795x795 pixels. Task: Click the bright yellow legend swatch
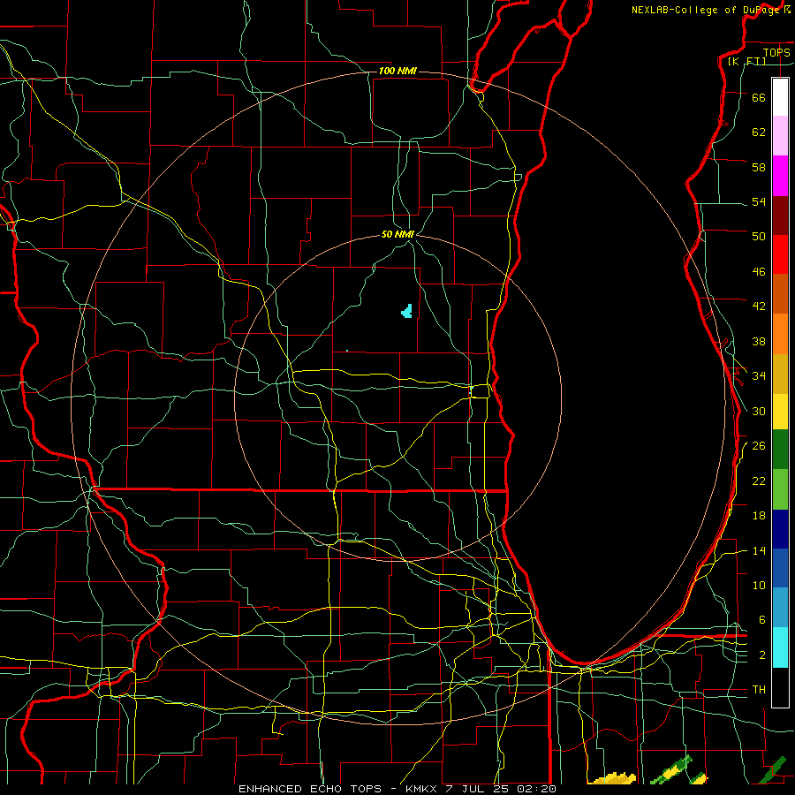780,412
